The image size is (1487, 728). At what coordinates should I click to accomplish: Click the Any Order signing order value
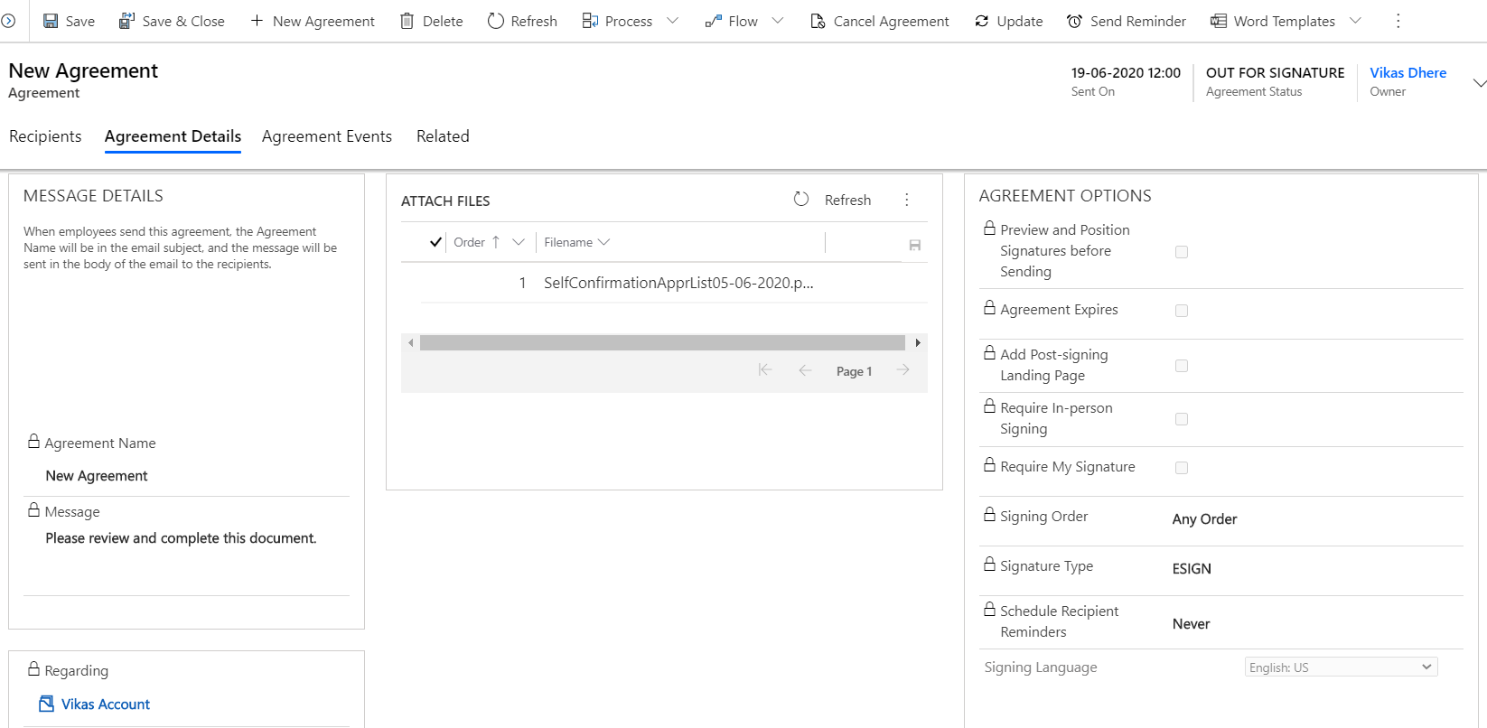[1204, 519]
